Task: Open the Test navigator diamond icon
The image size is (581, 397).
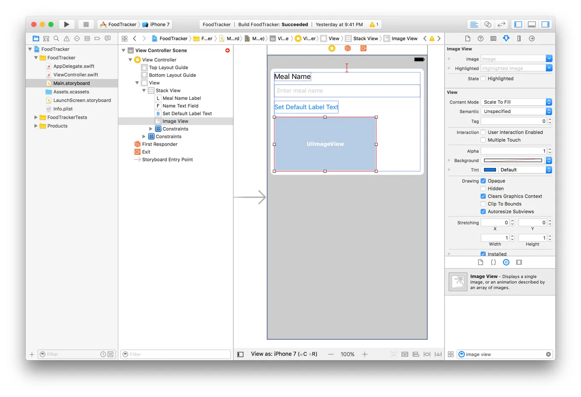Action: pyautogui.click(x=77, y=38)
